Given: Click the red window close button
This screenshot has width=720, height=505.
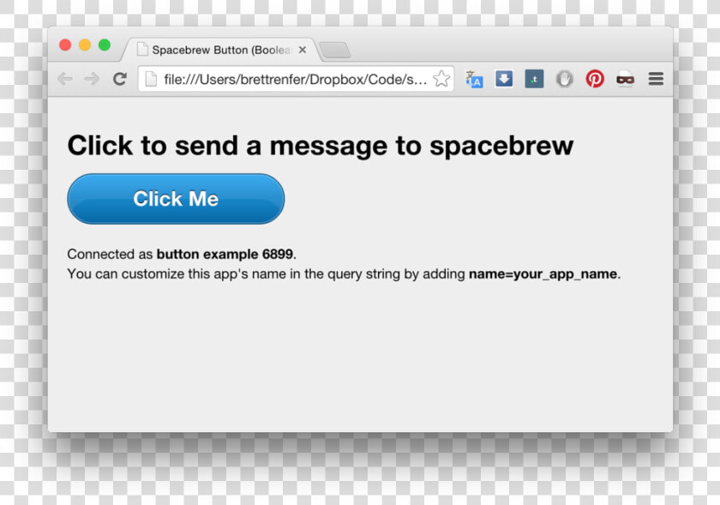Looking at the screenshot, I should [x=65, y=45].
